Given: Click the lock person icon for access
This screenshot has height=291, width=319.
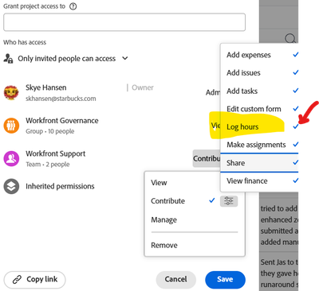Looking at the screenshot, I should click(8, 58).
